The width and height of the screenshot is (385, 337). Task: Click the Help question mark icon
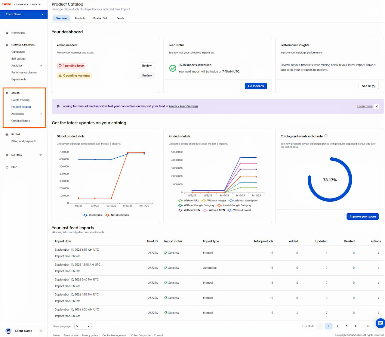pos(7,167)
